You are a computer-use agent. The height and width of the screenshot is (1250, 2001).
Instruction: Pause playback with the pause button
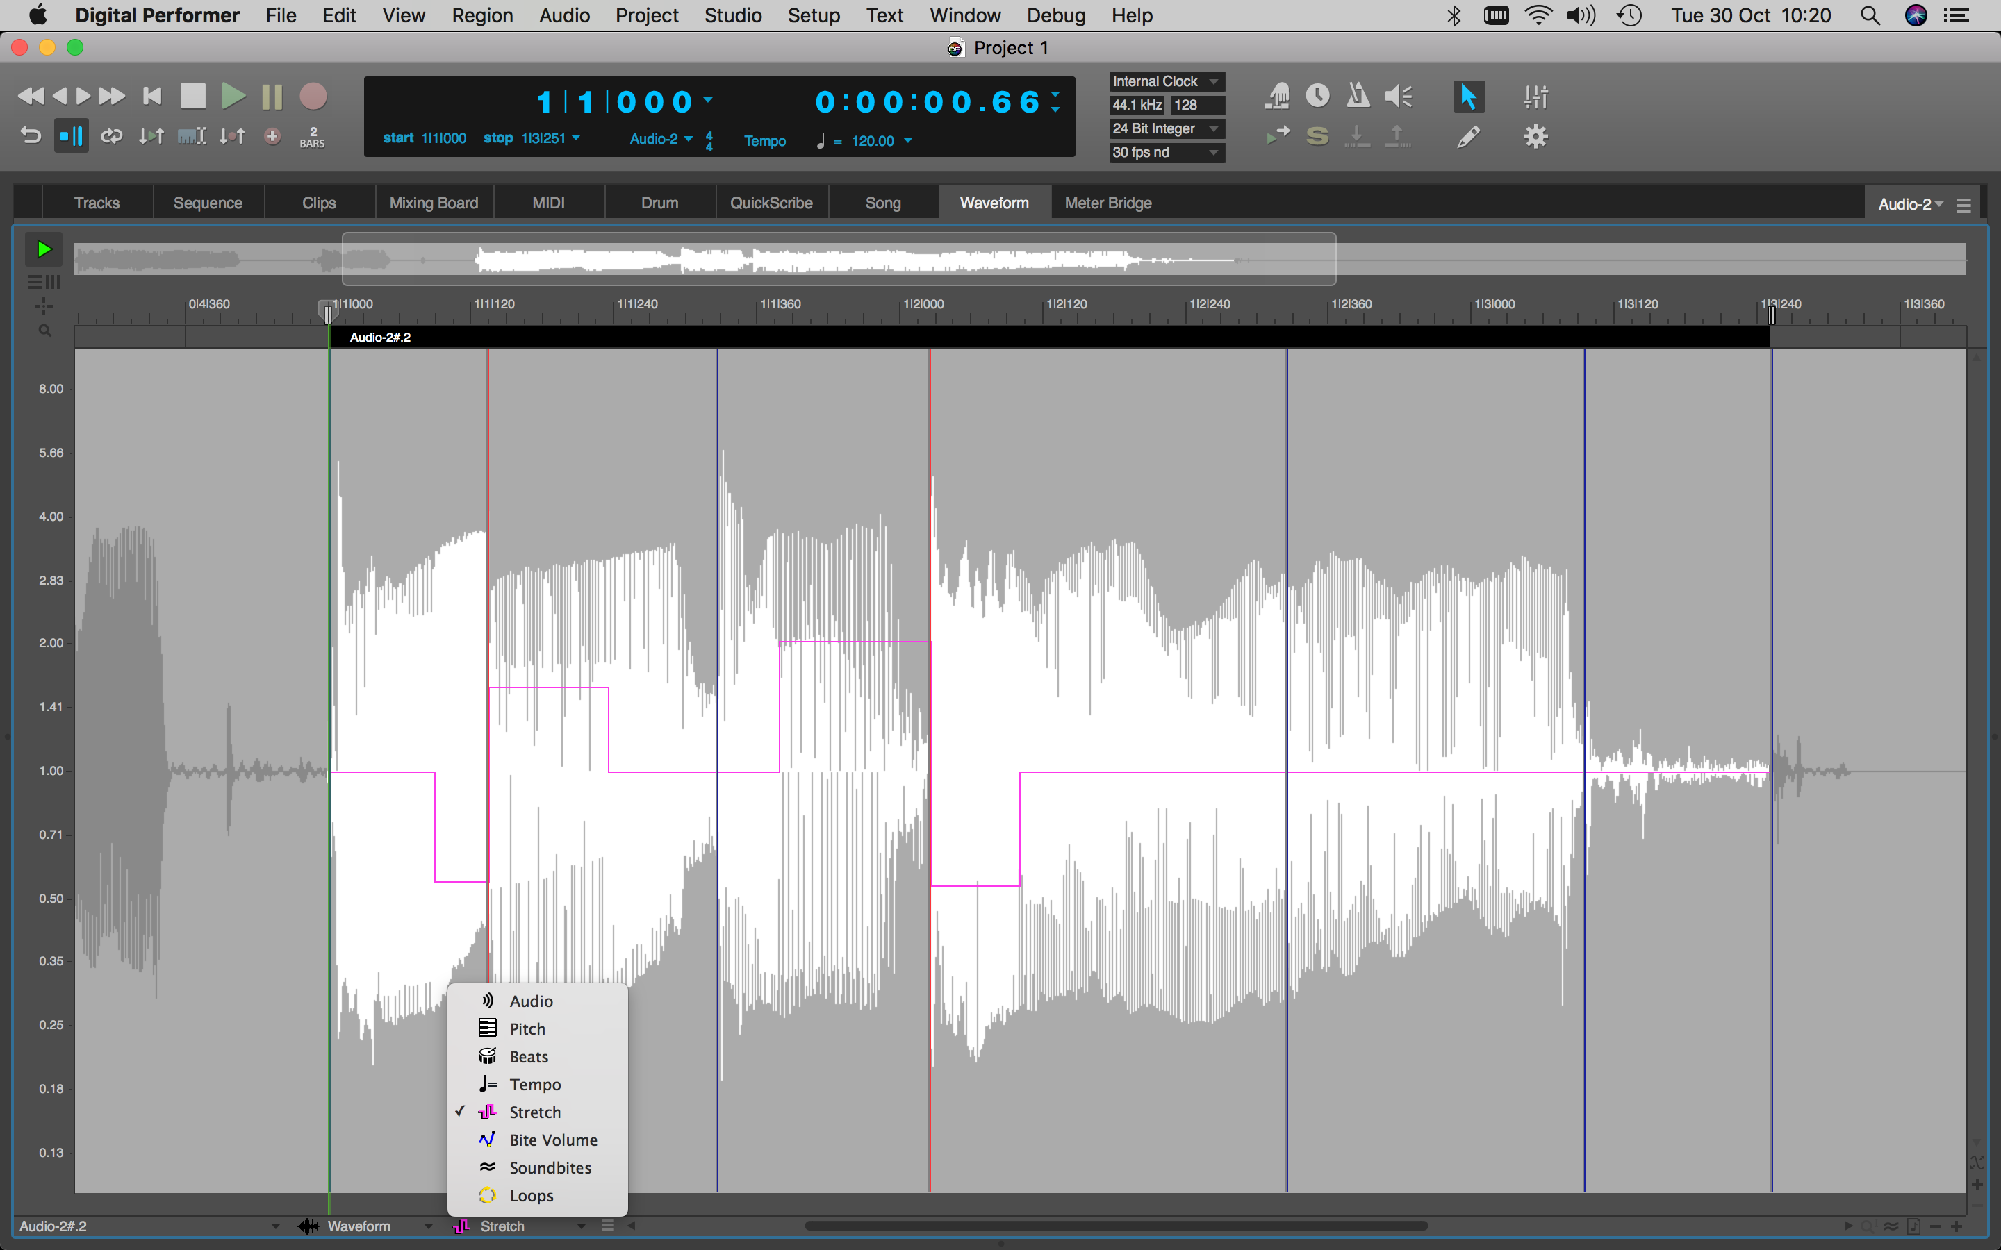(x=272, y=96)
